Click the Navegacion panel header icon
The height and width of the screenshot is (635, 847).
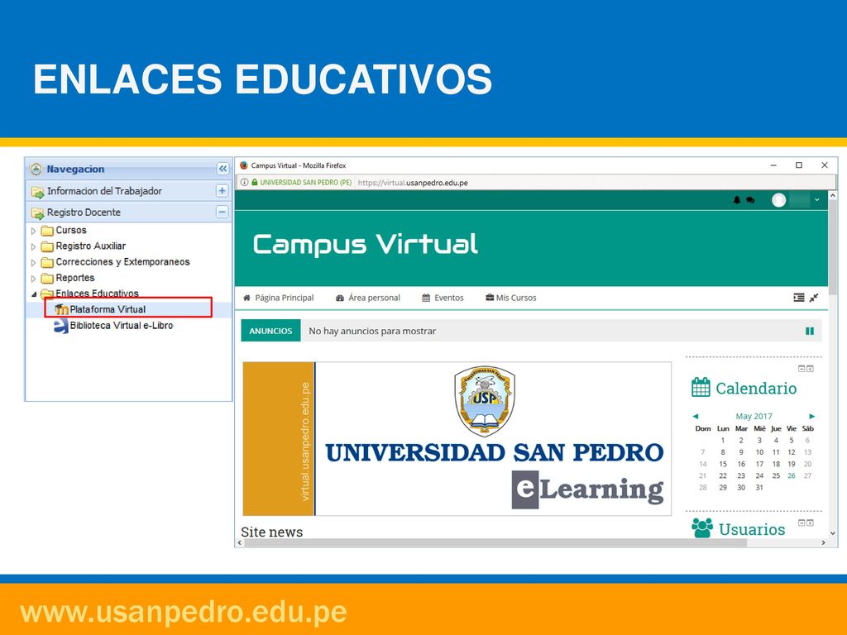[36, 169]
